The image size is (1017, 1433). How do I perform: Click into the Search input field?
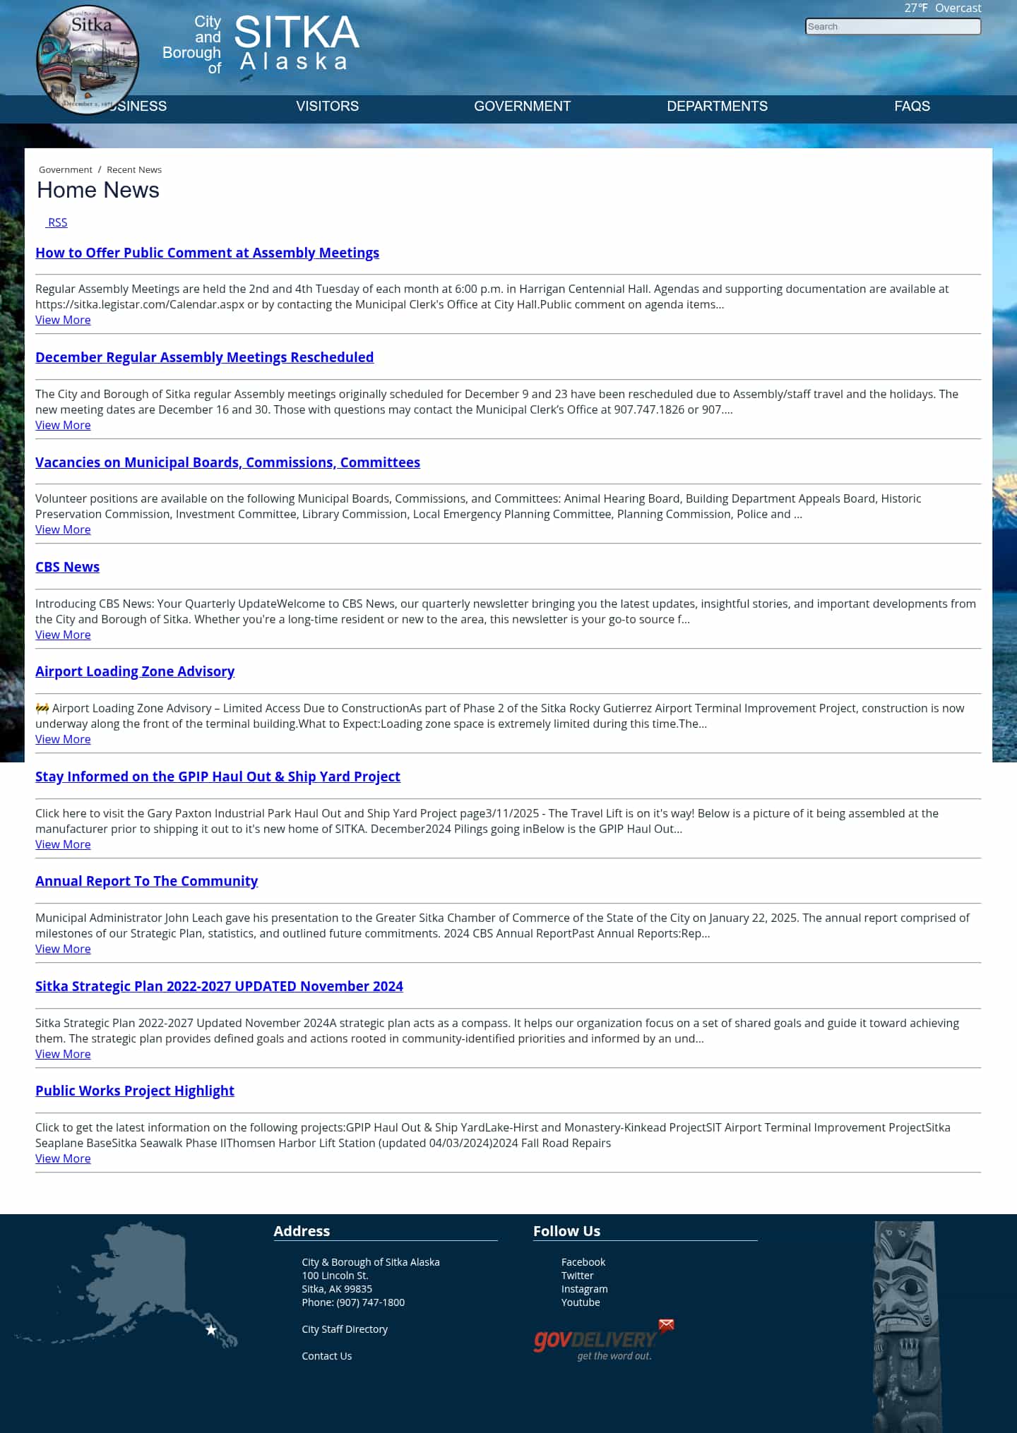coord(893,26)
